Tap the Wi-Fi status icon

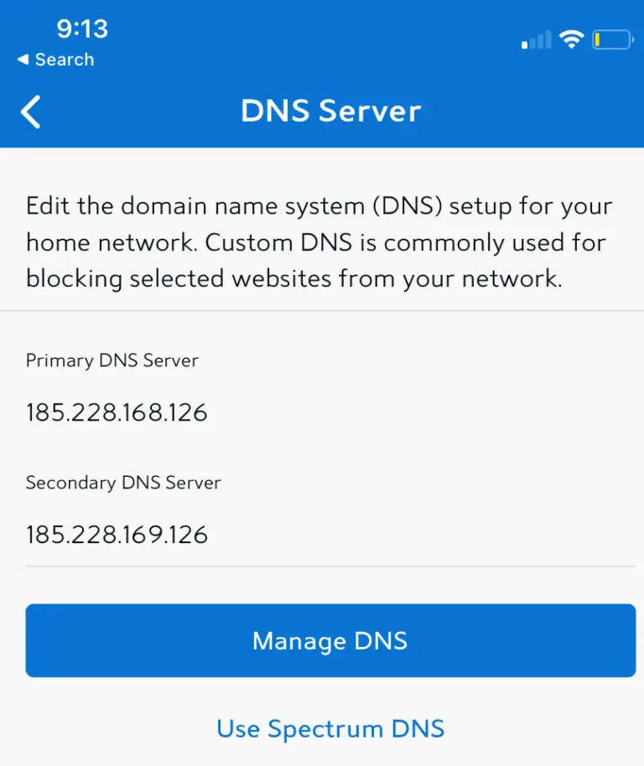pos(572,39)
